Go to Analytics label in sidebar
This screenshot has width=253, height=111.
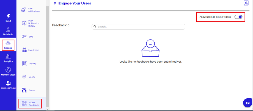click(8, 61)
